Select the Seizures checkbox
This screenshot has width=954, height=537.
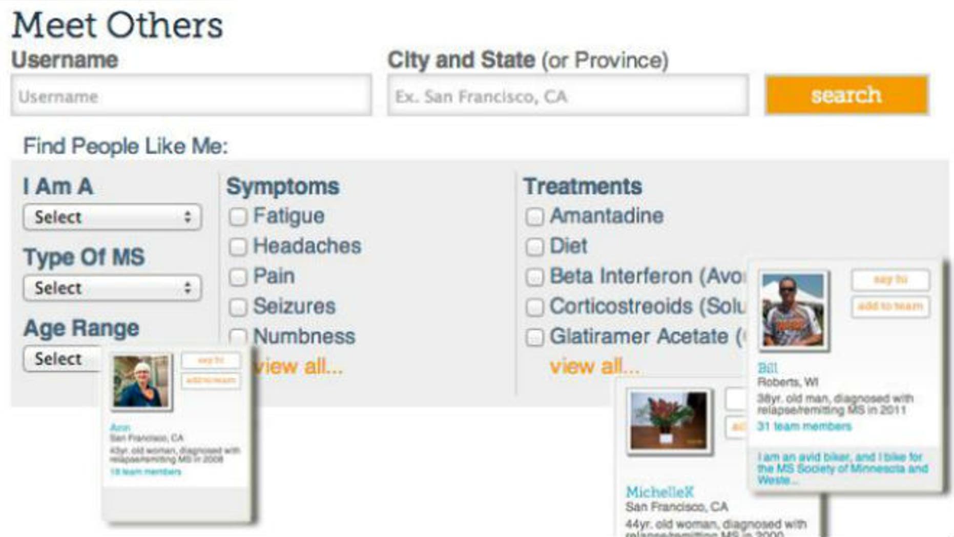click(x=238, y=307)
